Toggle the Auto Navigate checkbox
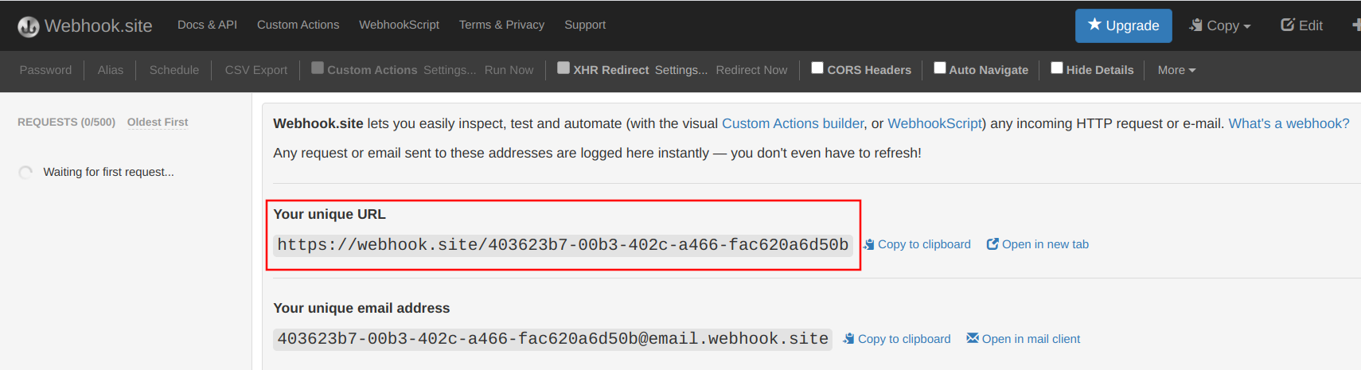 coord(939,68)
